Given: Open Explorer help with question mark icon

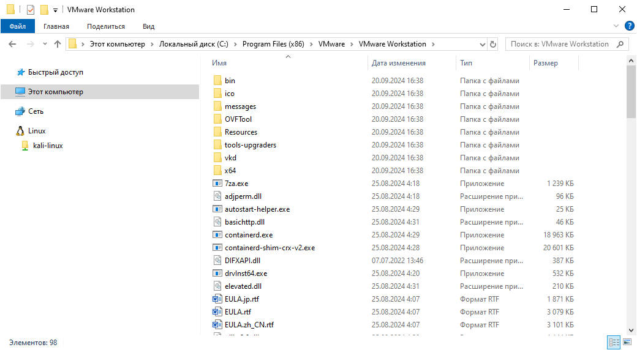Looking at the screenshot, I should (629, 26).
